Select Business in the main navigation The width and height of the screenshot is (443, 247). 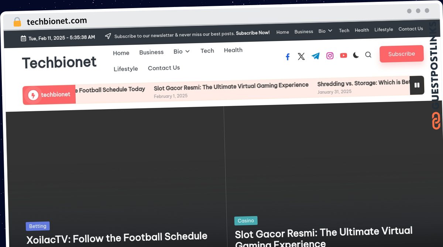(151, 52)
